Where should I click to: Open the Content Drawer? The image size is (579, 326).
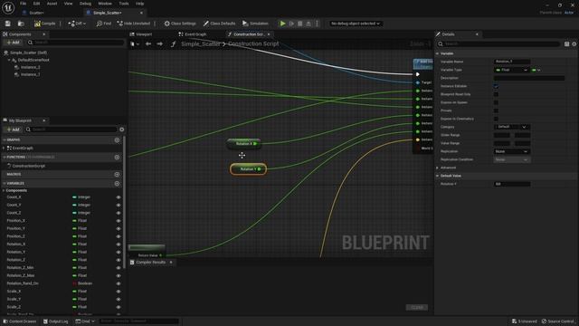[20, 321]
